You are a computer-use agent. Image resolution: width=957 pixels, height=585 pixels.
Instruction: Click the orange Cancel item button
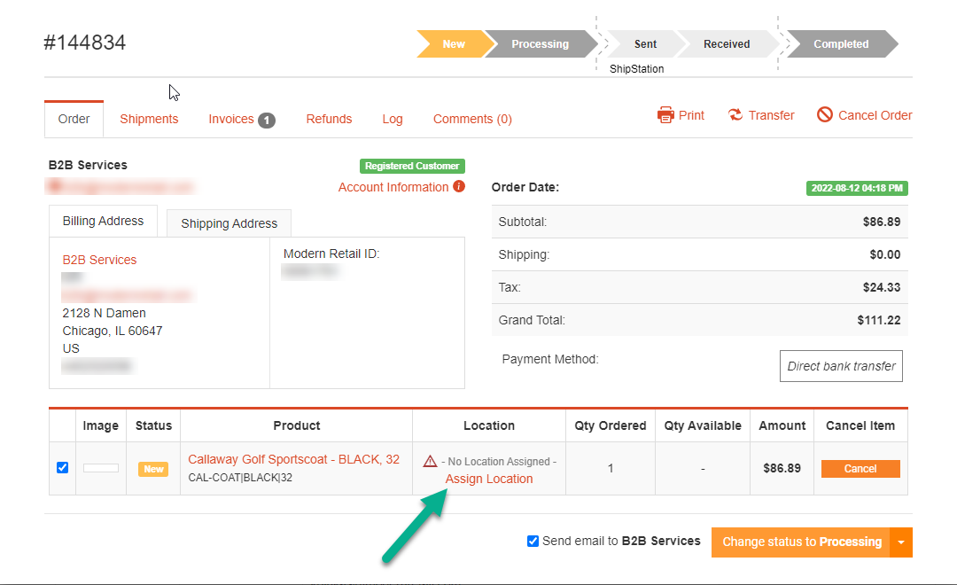[860, 468]
